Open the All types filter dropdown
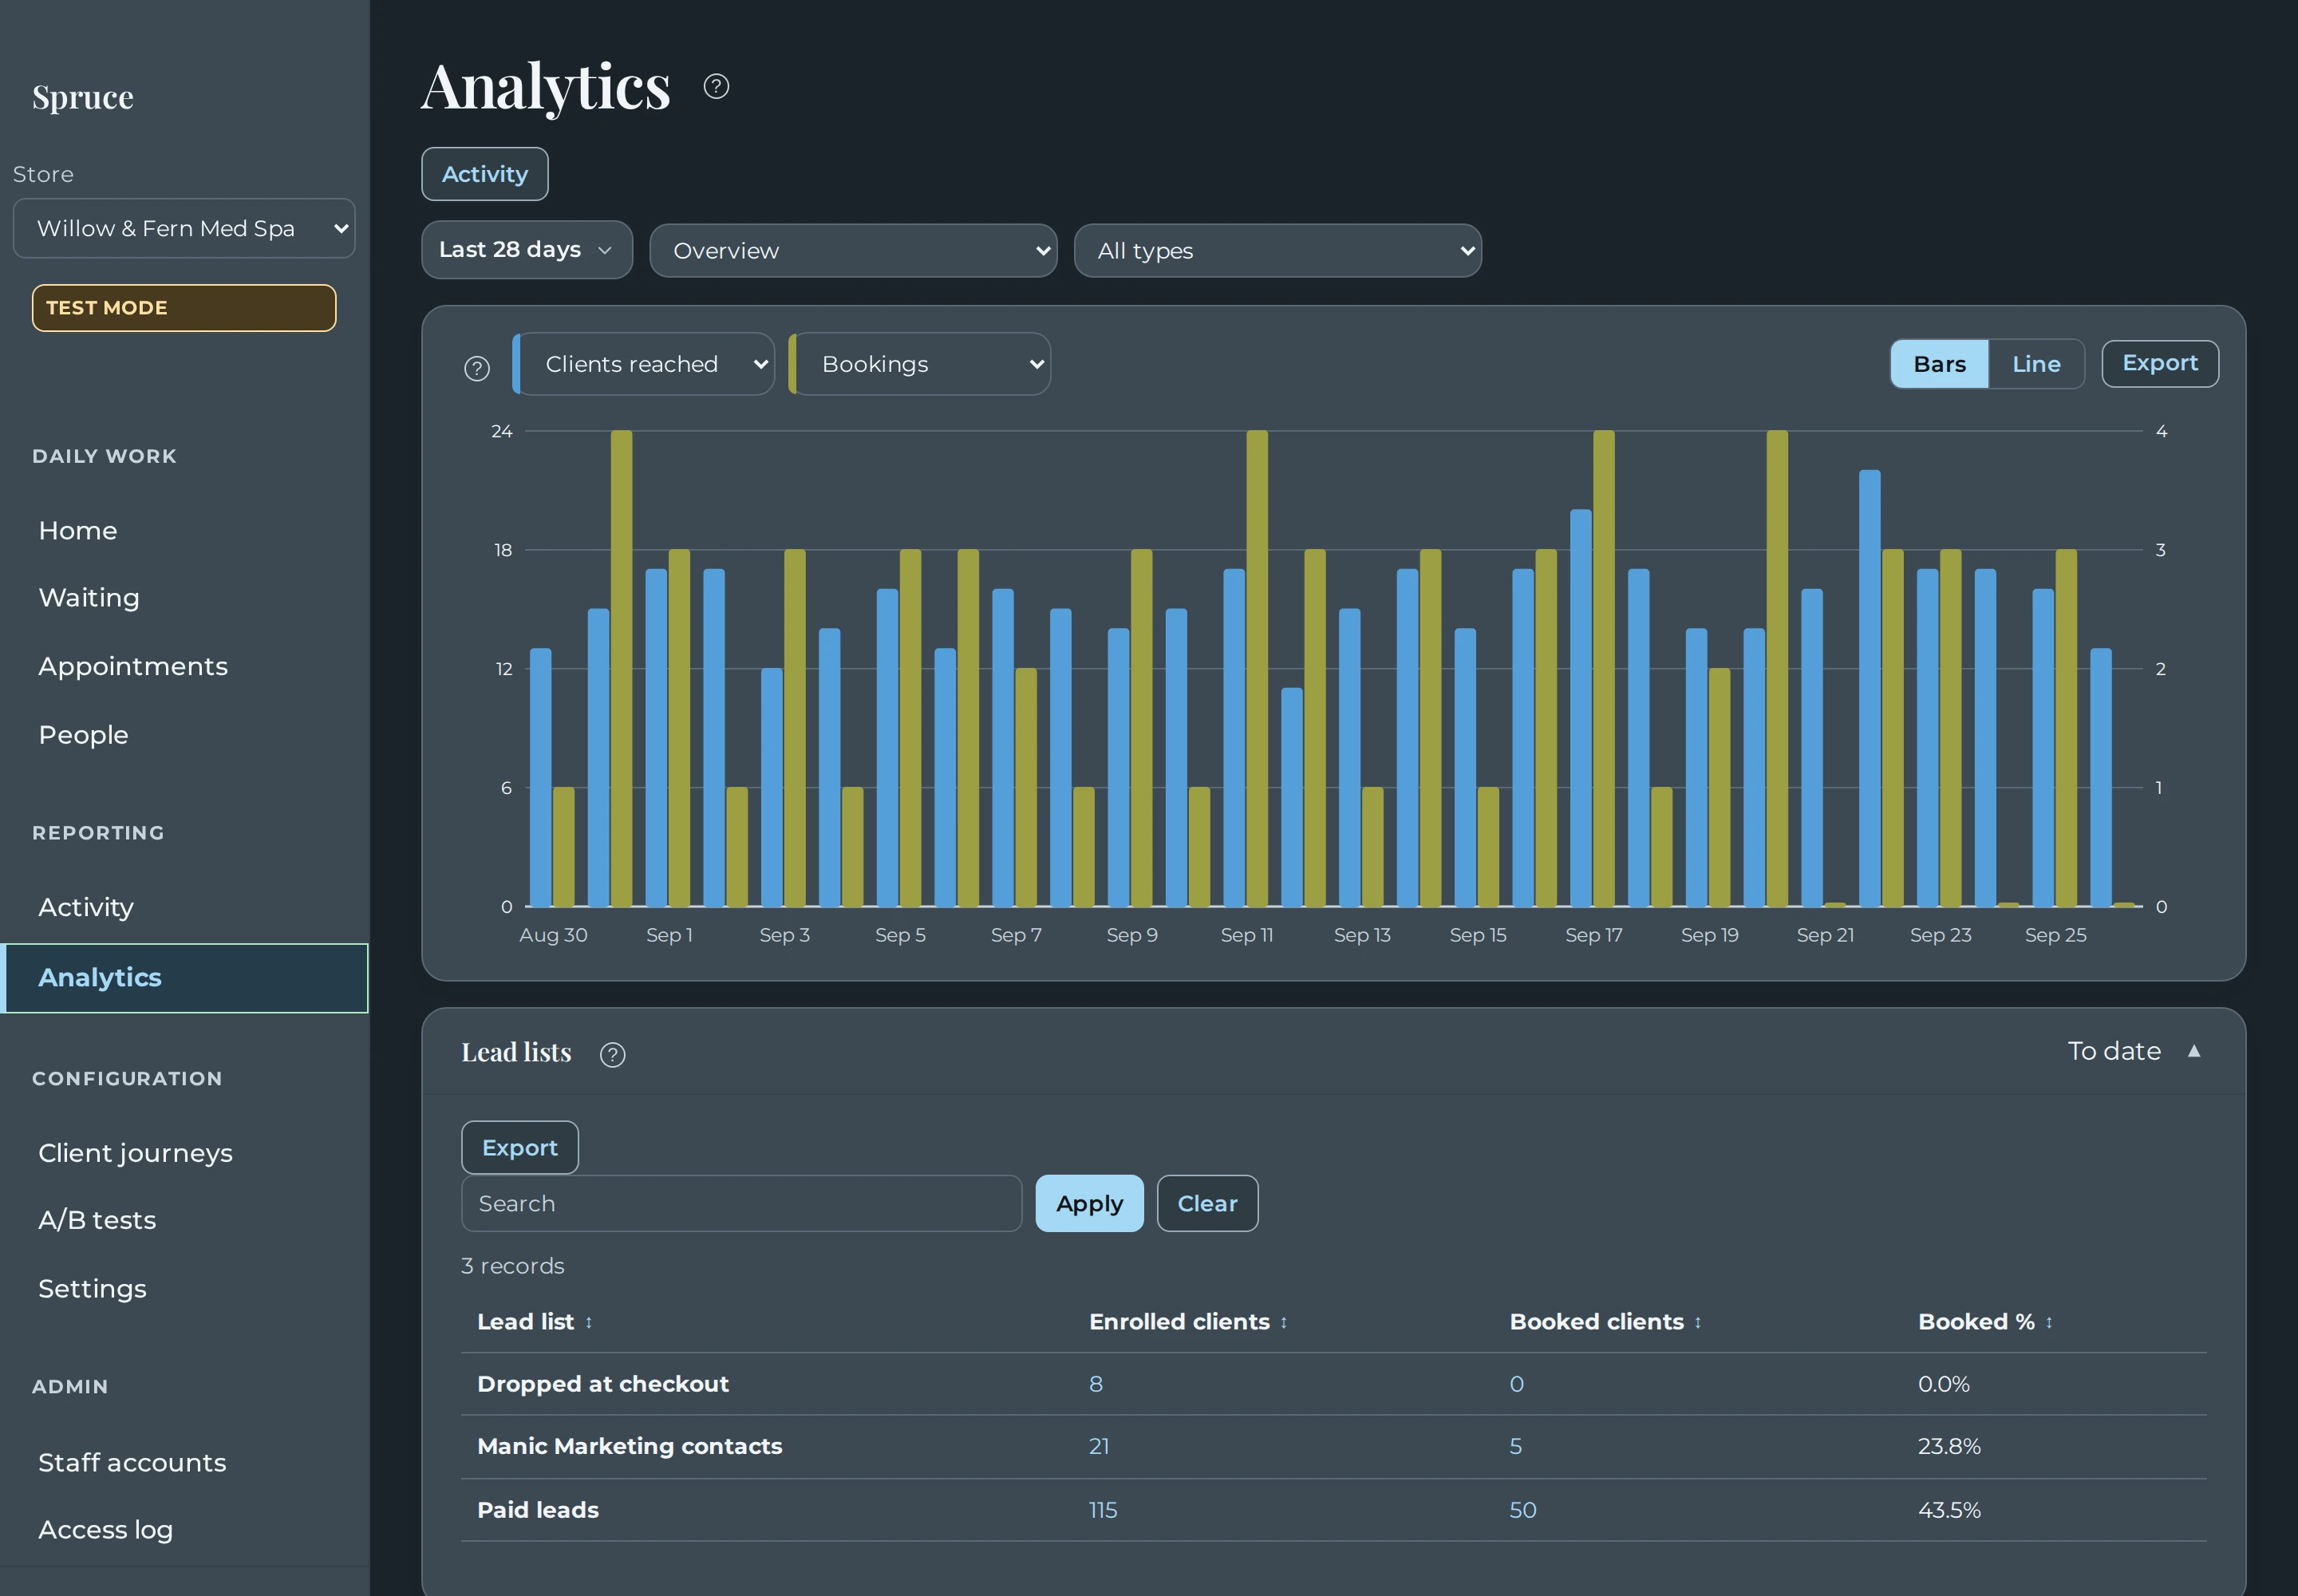Image resolution: width=2298 pixels, height=1596 pixels. (1277, 250)
